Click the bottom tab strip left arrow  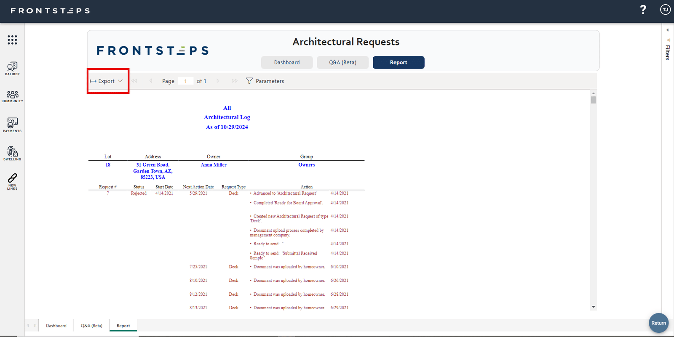tap(28, 326)
